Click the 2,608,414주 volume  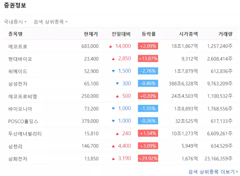pos(220,59)
